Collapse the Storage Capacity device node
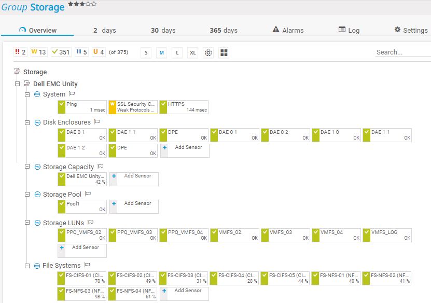This screenshot has width=431, height=303. click(x=27, y=167)
